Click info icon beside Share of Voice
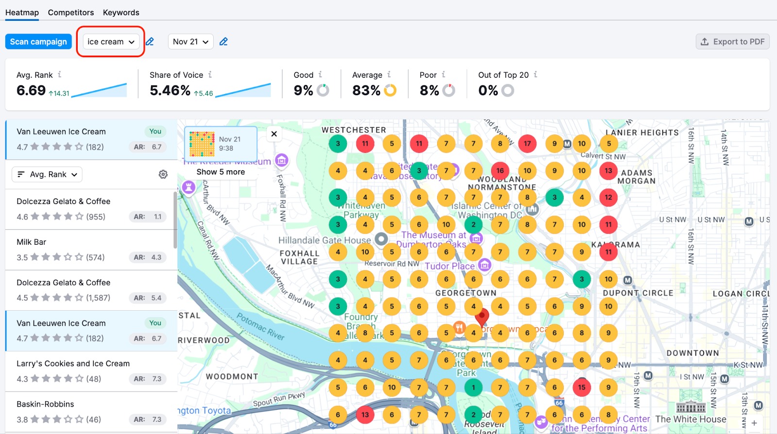 click(210, 75)
